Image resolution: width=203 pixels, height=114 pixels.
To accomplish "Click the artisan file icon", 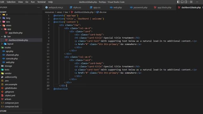I will [3, 99].
